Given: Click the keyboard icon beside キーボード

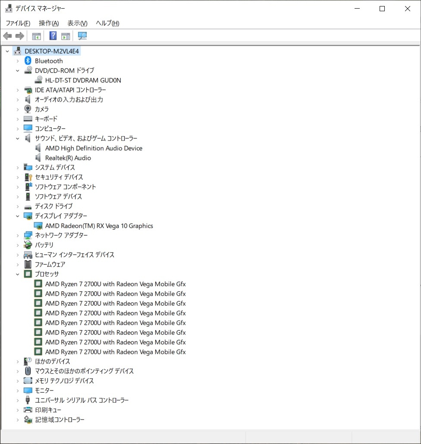Looking at the screenshot, I should point(28,119).
